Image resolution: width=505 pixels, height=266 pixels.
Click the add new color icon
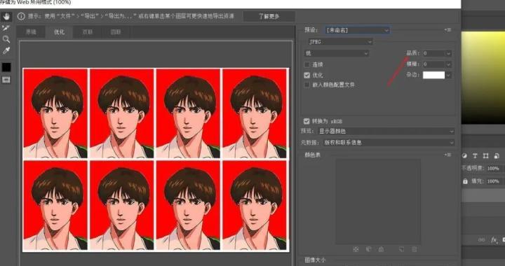[x=402, y=249]
